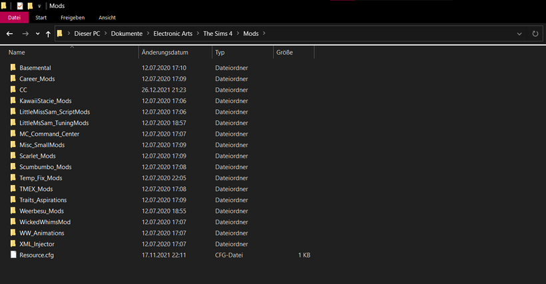The image size is (546, 284).
Task: Expand the address bar history dropdown
Action: pyautogui.click(x=519, y=34)
